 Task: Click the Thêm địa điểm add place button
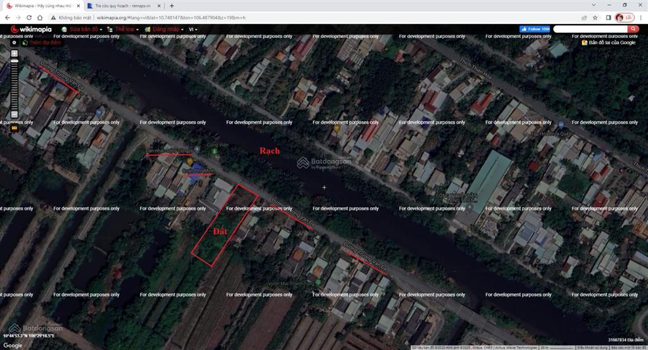pyautogui.click(x=42, y=42)
